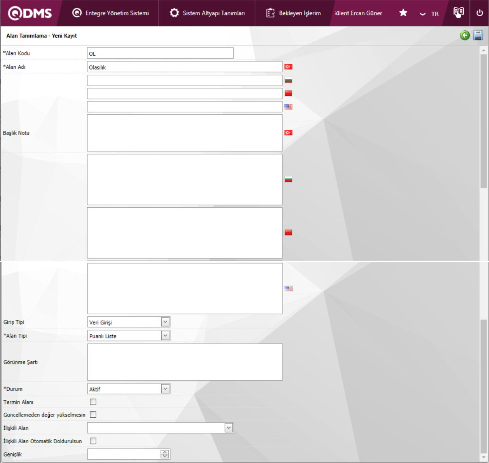Click the power logout icon
The height and width of the screenshot is (463, 489).
pyautogui.click(x=480, y=13)
